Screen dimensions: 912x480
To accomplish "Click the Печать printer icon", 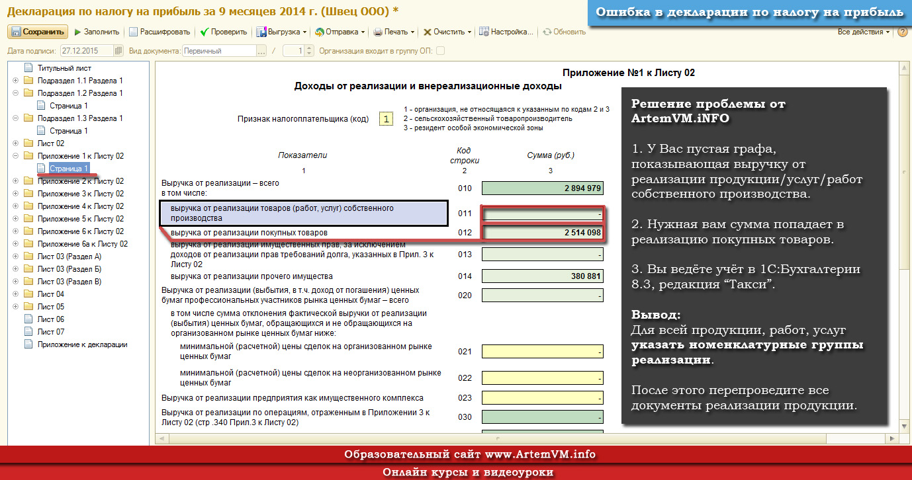I will [x=378, y=32].
